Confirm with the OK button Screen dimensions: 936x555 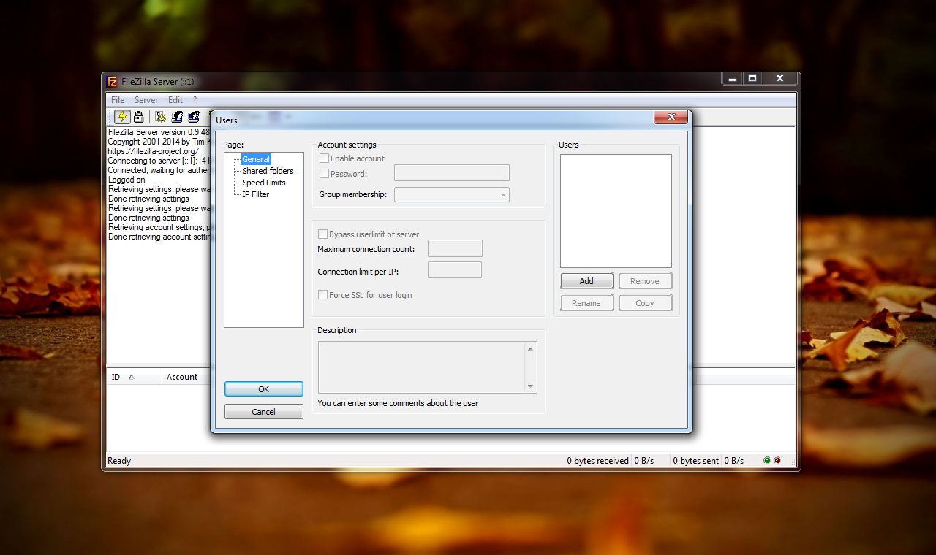tap(263, 389)
